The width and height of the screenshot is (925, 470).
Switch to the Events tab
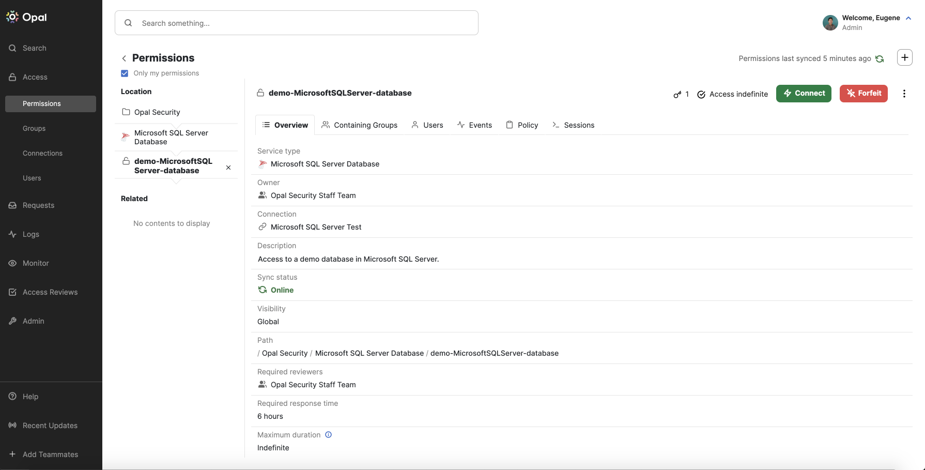[x=474, y=125]
